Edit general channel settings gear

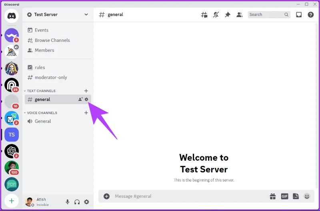(86, 99)
